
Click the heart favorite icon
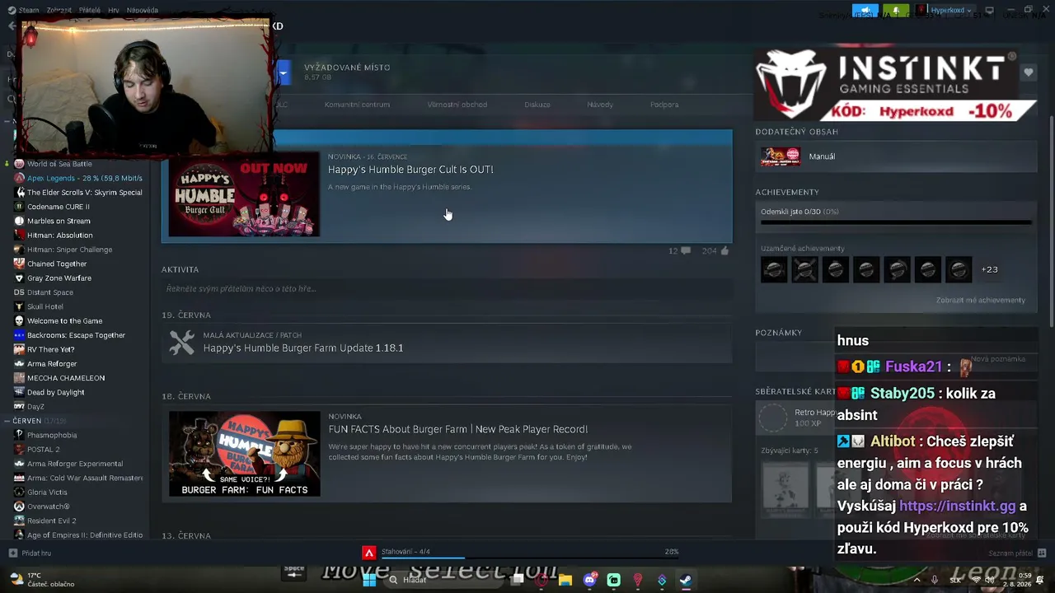tap(1029, 72)
